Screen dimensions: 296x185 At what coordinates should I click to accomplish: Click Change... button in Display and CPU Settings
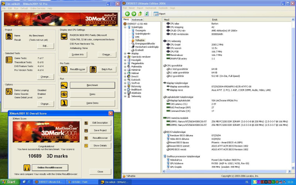(x=107, y=54)
